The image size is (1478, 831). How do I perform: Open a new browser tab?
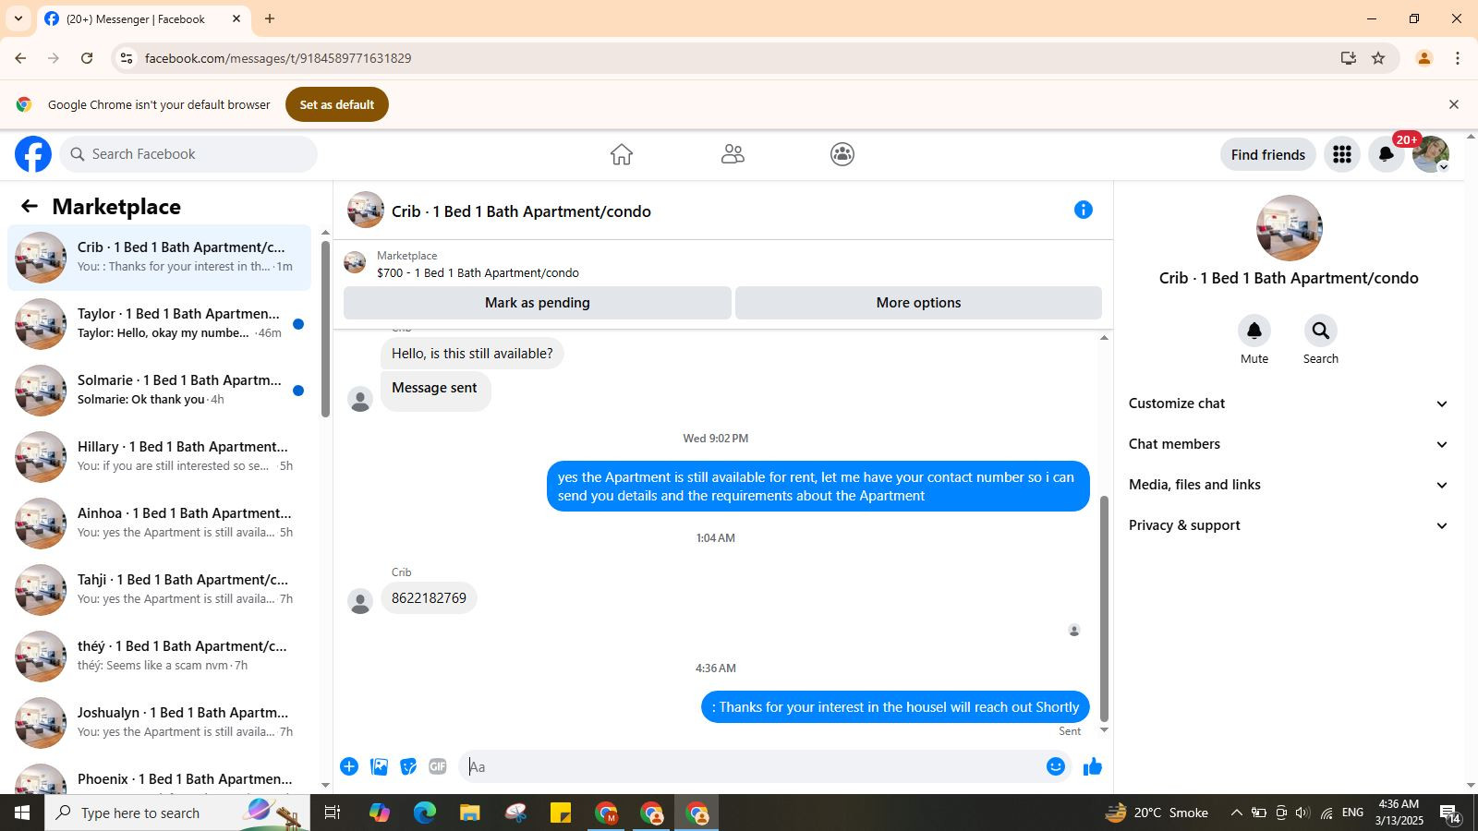(270, 18)
